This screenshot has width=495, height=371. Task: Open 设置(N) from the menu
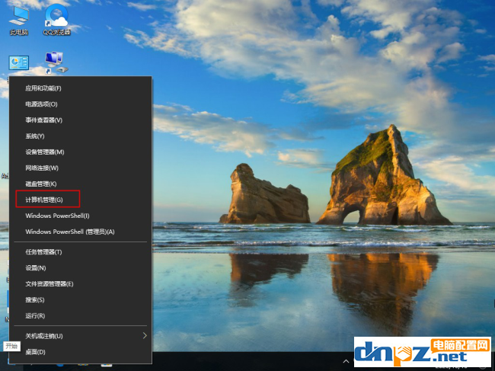(81, 267)
